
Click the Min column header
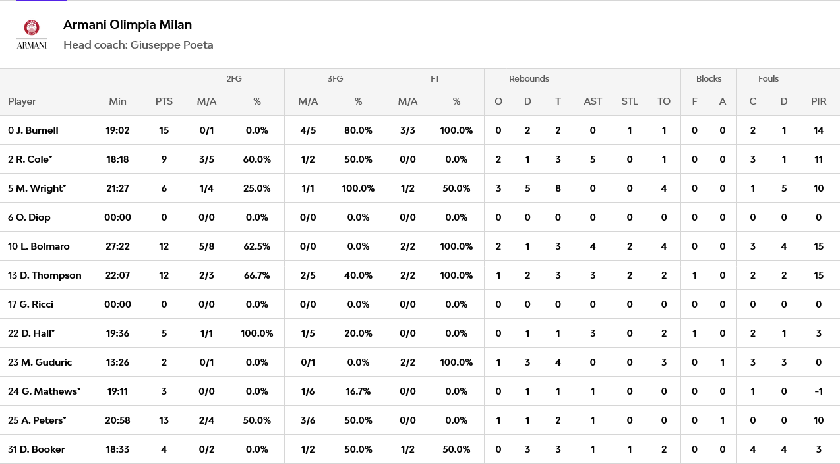(118, 101)
